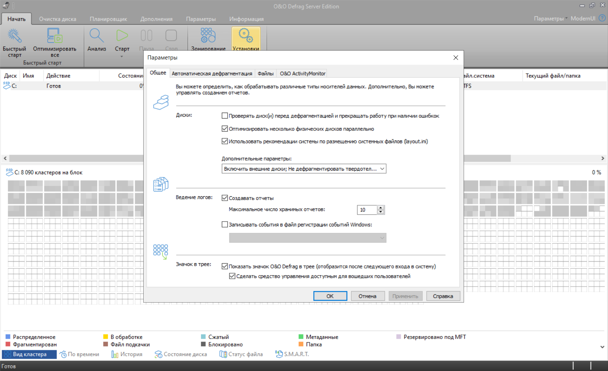The image size is (608, 371).
Task: Open the Статус файла view
Action: 241,354
